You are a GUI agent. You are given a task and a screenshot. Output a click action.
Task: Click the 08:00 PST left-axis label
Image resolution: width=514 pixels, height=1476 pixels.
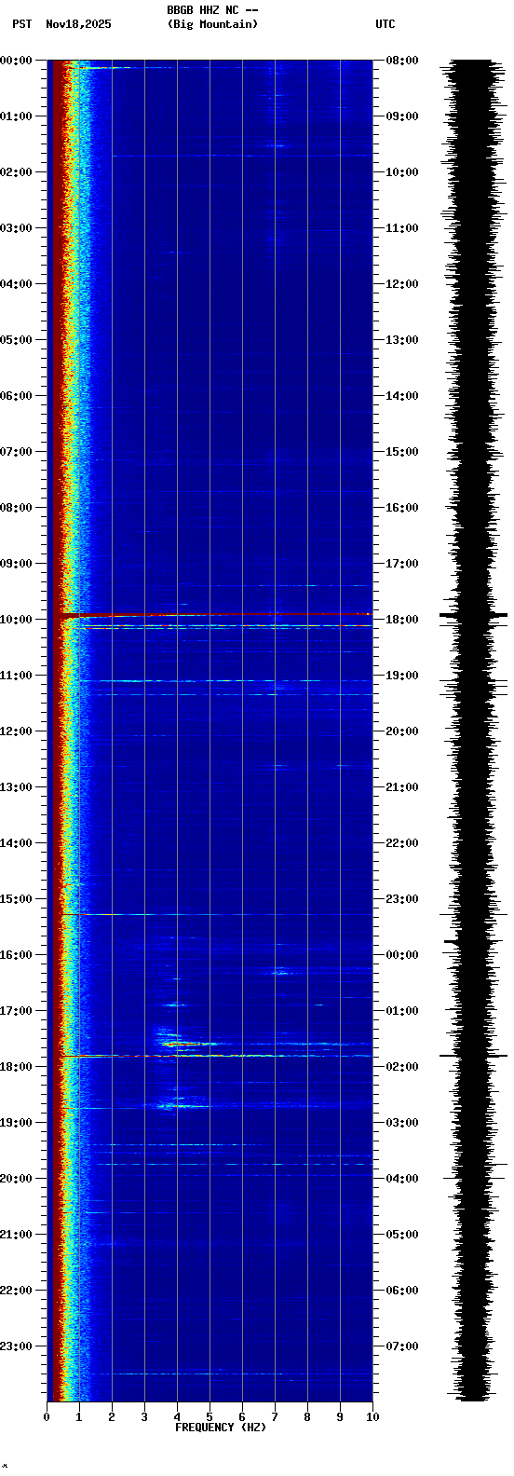(16, 508)
